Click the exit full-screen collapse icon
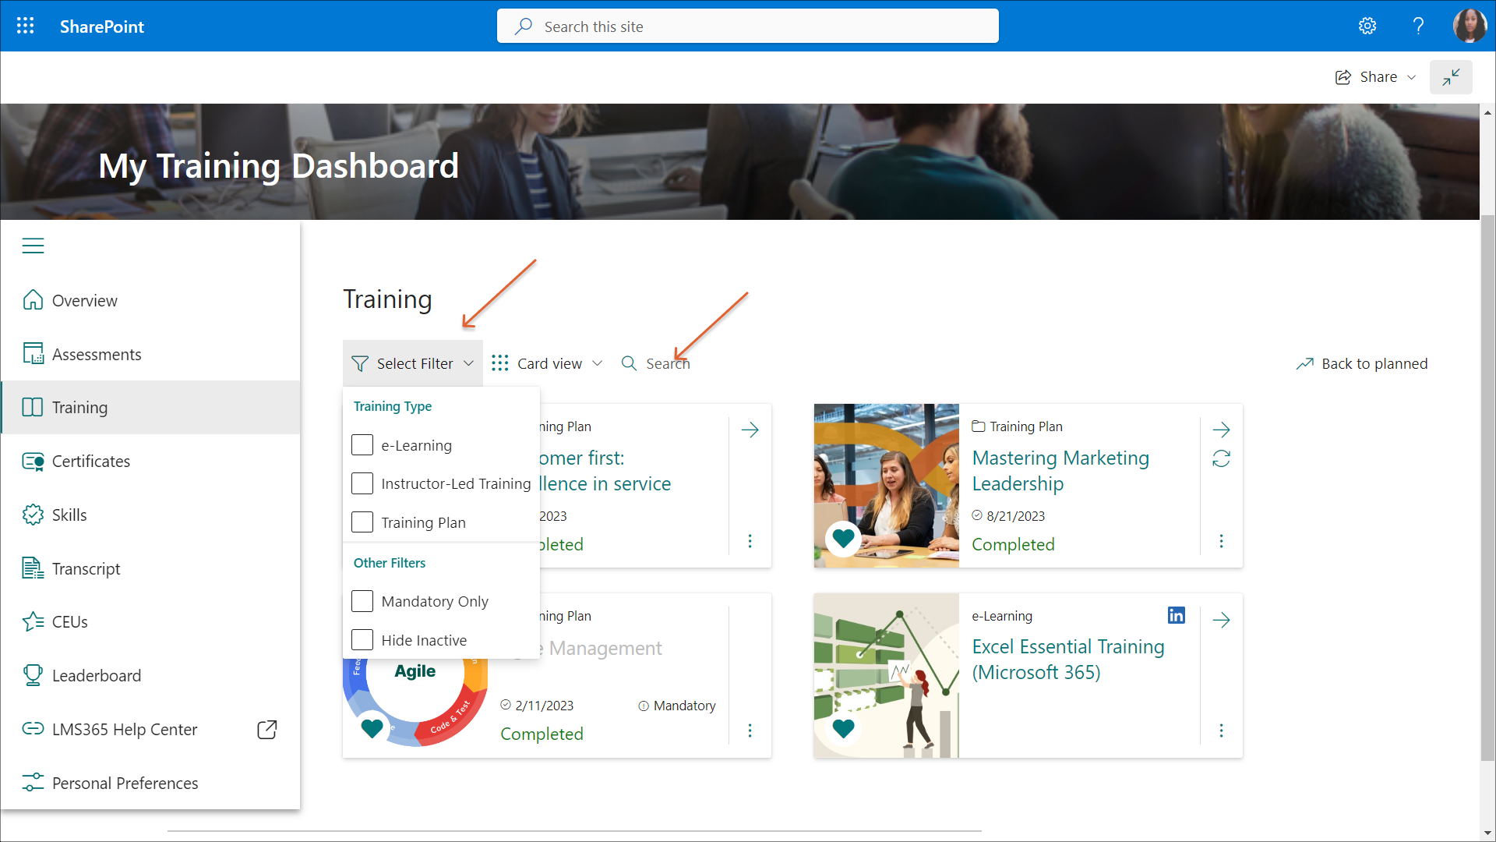The height and width of the screenshot is (842, 1496). pyautogui.click(x=1451, y=77)
